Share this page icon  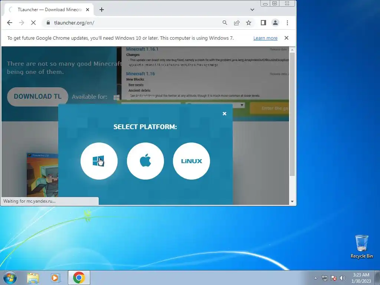(x=236, y=23)
